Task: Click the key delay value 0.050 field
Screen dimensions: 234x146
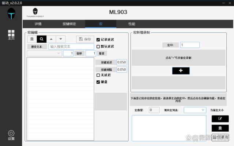Action: coord(122,62)
